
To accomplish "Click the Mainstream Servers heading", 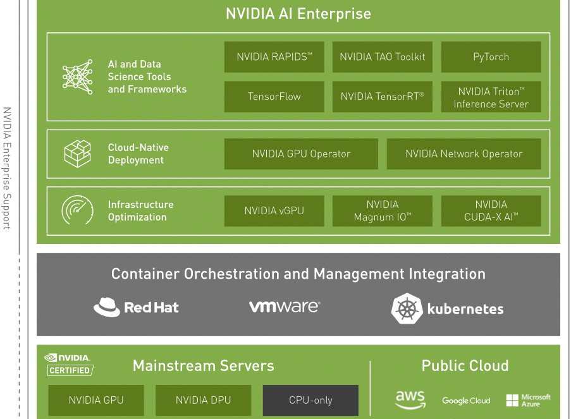I will click(x=203, y=366).
